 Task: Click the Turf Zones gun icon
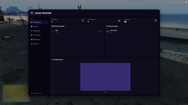(32, 35)
